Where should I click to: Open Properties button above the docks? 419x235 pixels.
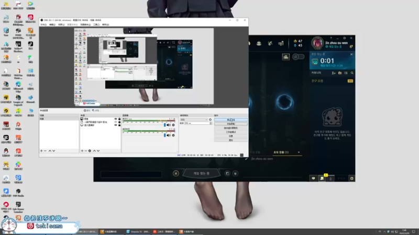[x=87, y=110]
